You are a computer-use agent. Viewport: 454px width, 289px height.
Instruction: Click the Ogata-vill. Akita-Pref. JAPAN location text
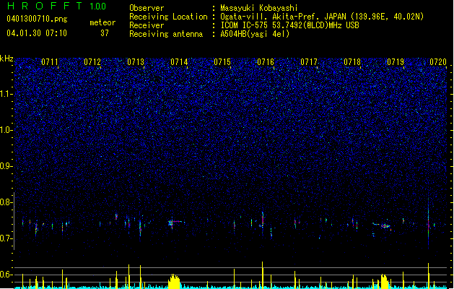[x=322, y=17]
